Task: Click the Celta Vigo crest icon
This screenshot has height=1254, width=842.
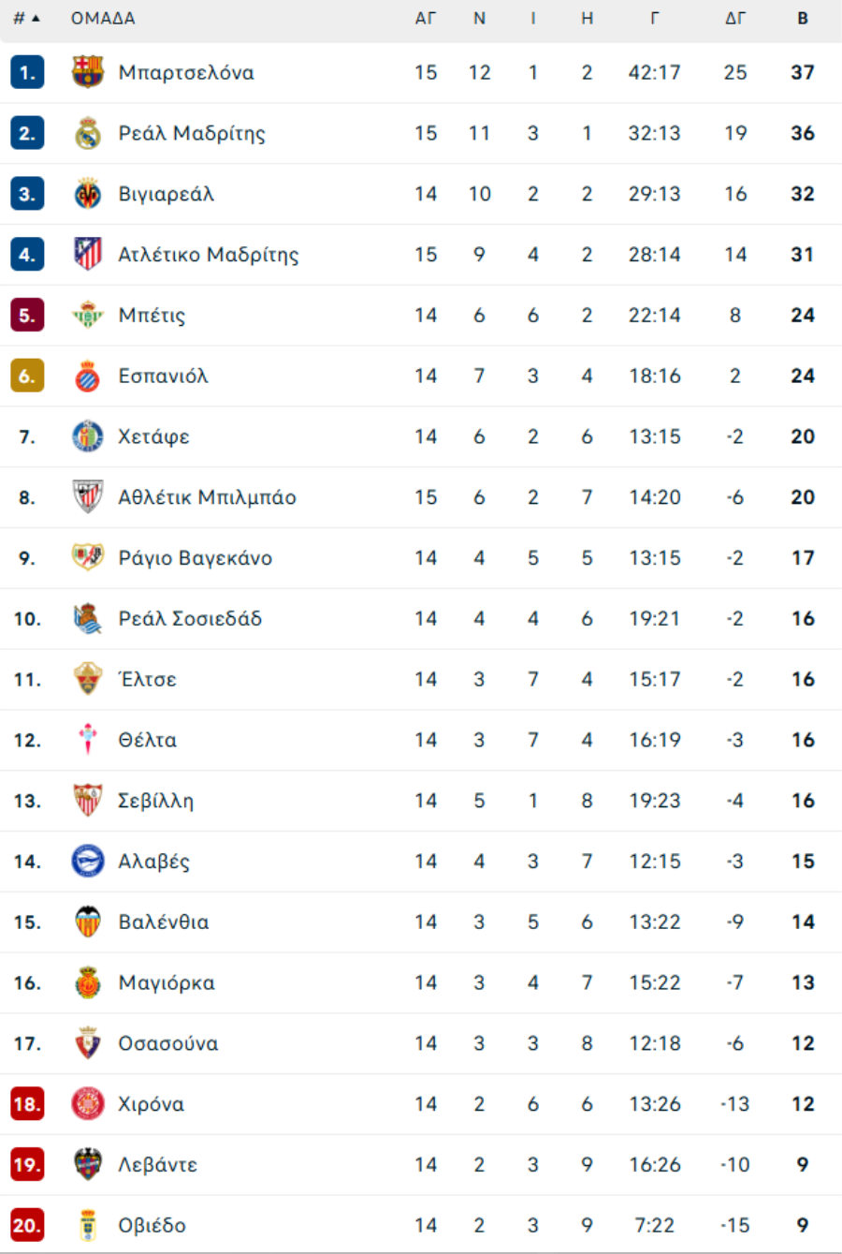Action: click(x=88, y=740)
